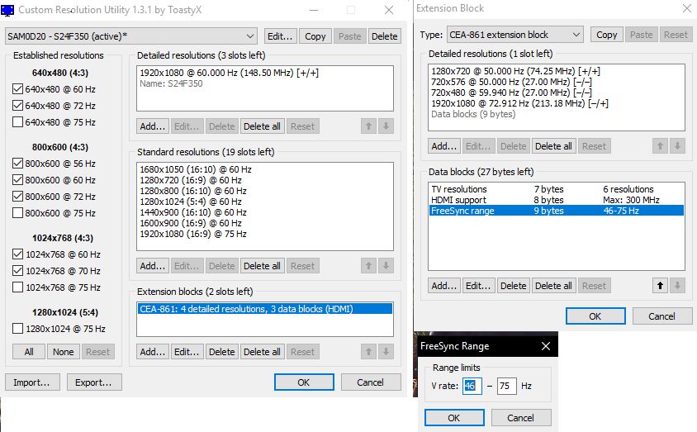Open the CEA-861 extension block Type dropdown
Viewport: 697px width, 432px height.
coord(514,35)
